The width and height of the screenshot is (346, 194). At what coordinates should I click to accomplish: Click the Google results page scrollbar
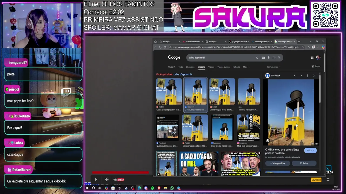click(x=324, y=63)
